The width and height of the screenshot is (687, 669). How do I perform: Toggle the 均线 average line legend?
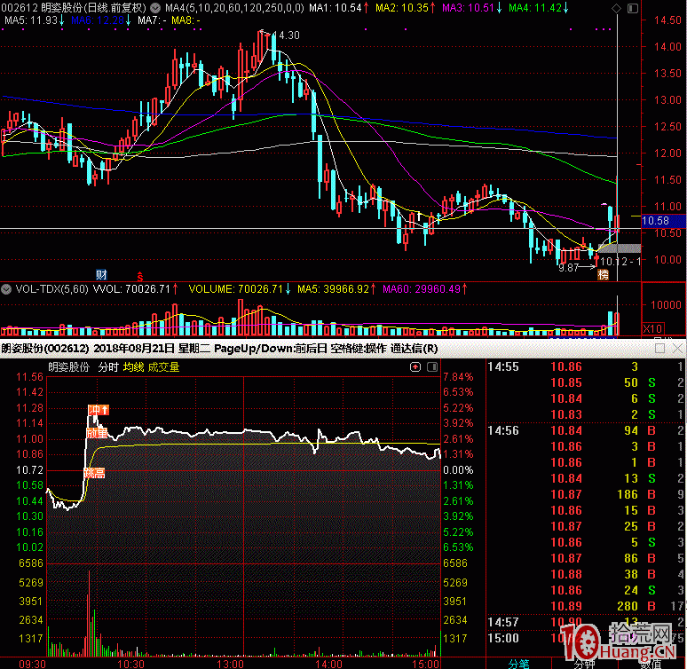pos(133,366)
